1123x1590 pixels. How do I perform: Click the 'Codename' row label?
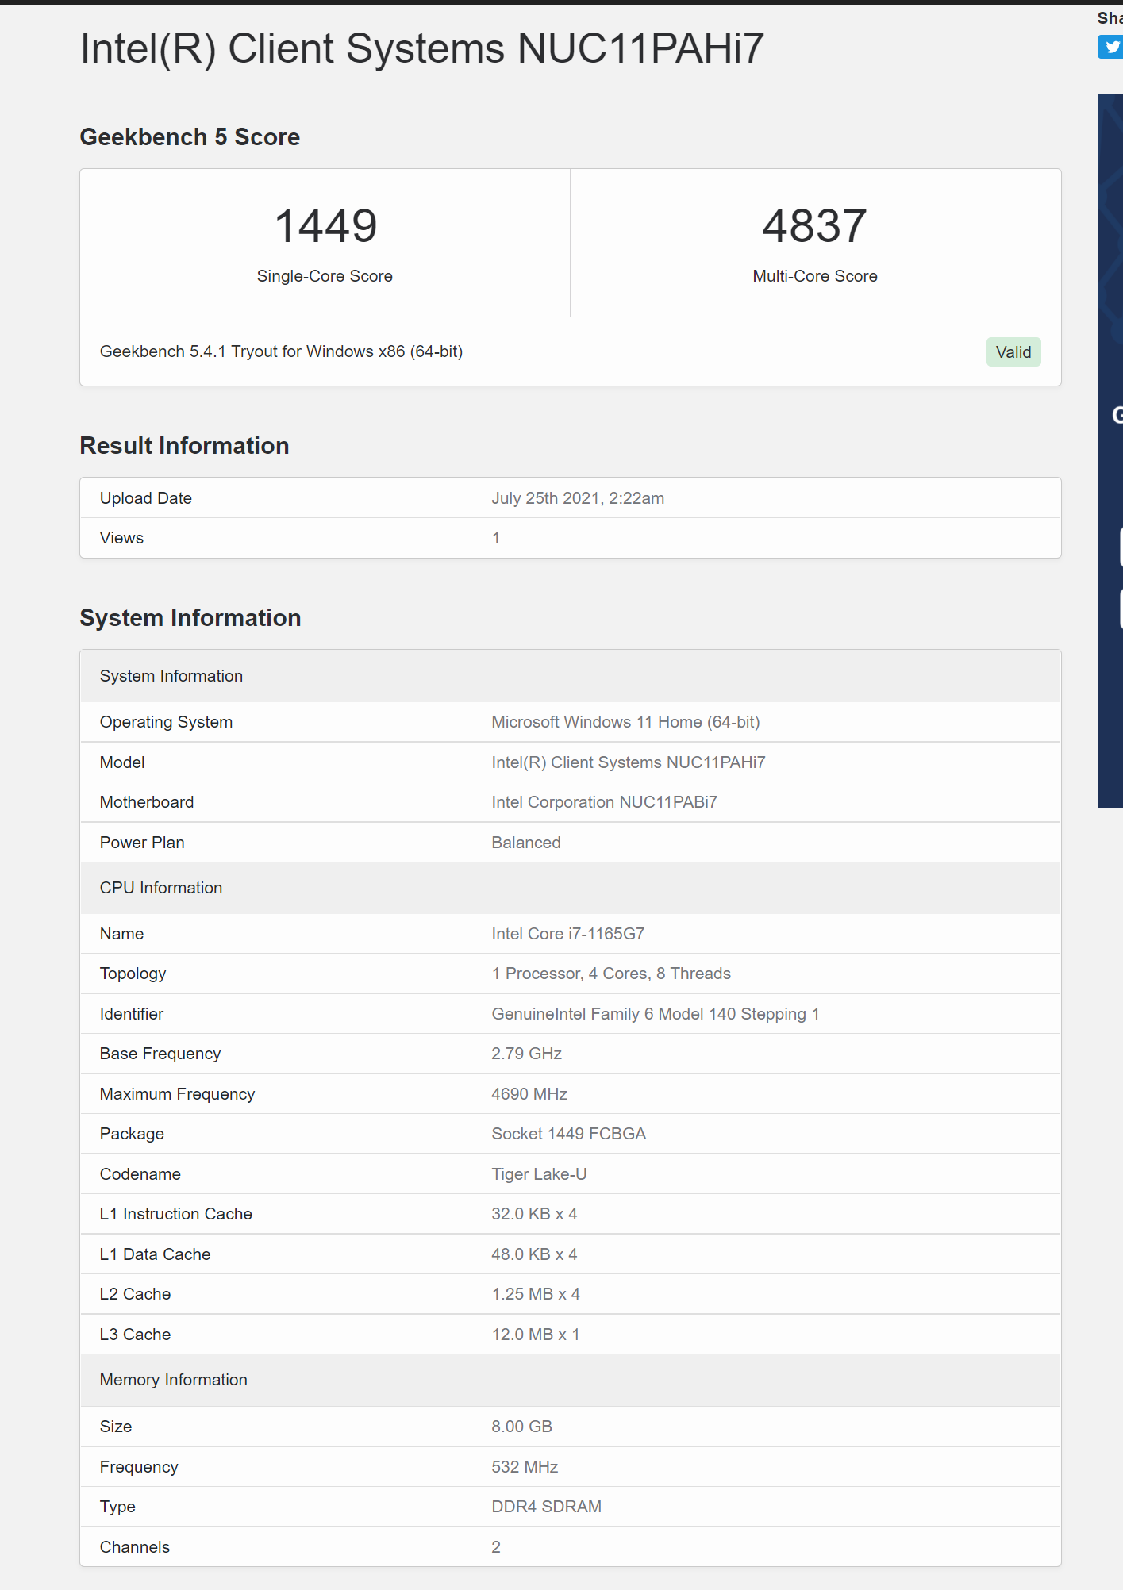click(x=140, y=1174)
